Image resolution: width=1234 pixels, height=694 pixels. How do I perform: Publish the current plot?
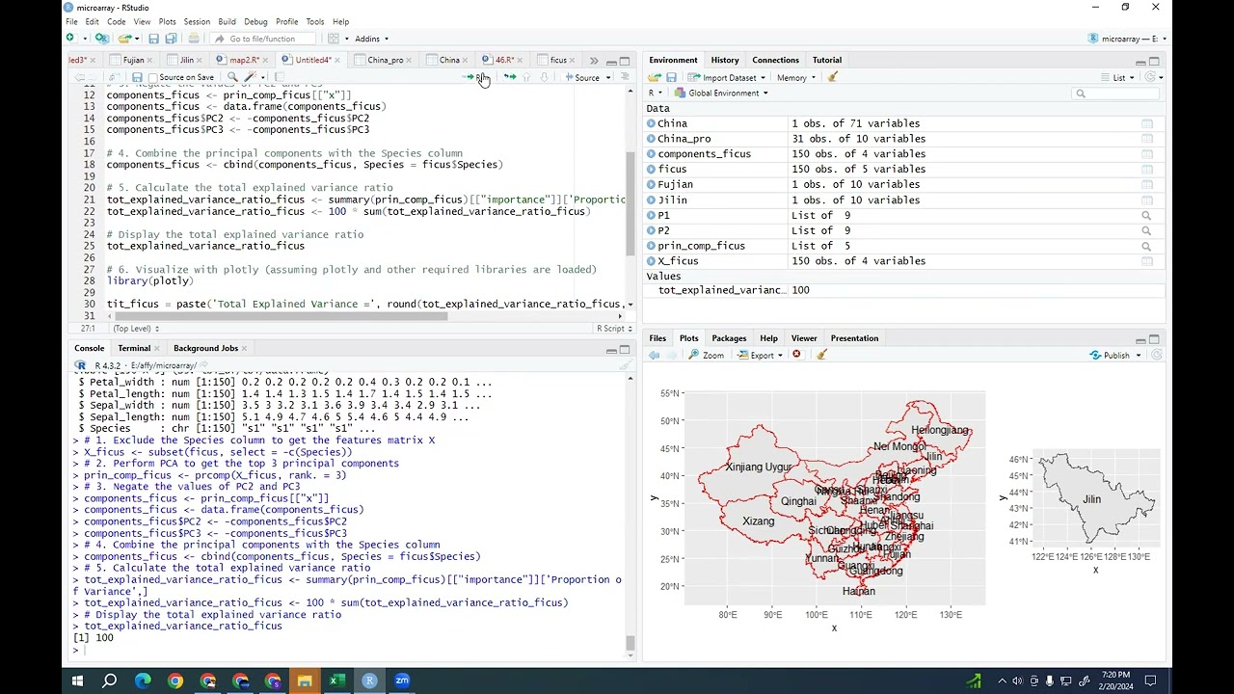[x=1111, y=355]
